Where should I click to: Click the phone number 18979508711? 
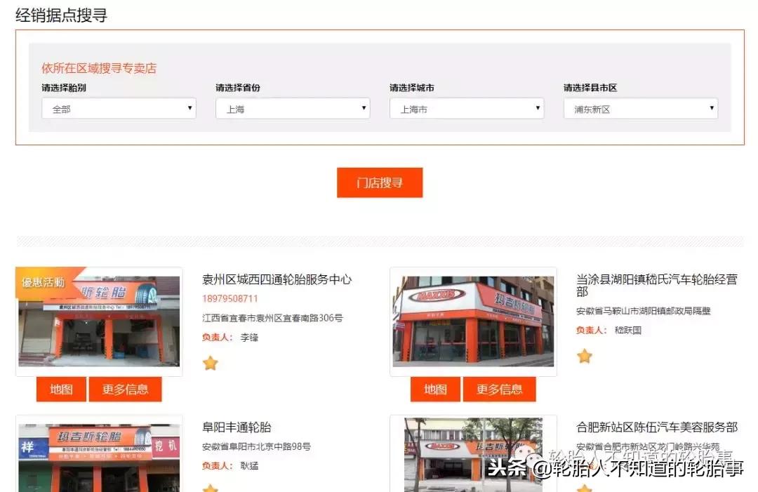[x=227, y=298]
